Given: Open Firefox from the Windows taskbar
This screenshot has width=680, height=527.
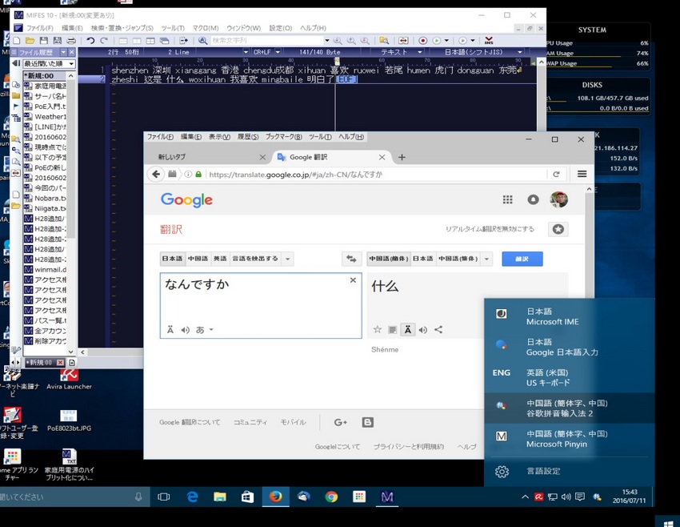Looking at the screenshot, I should pos(275,497).
